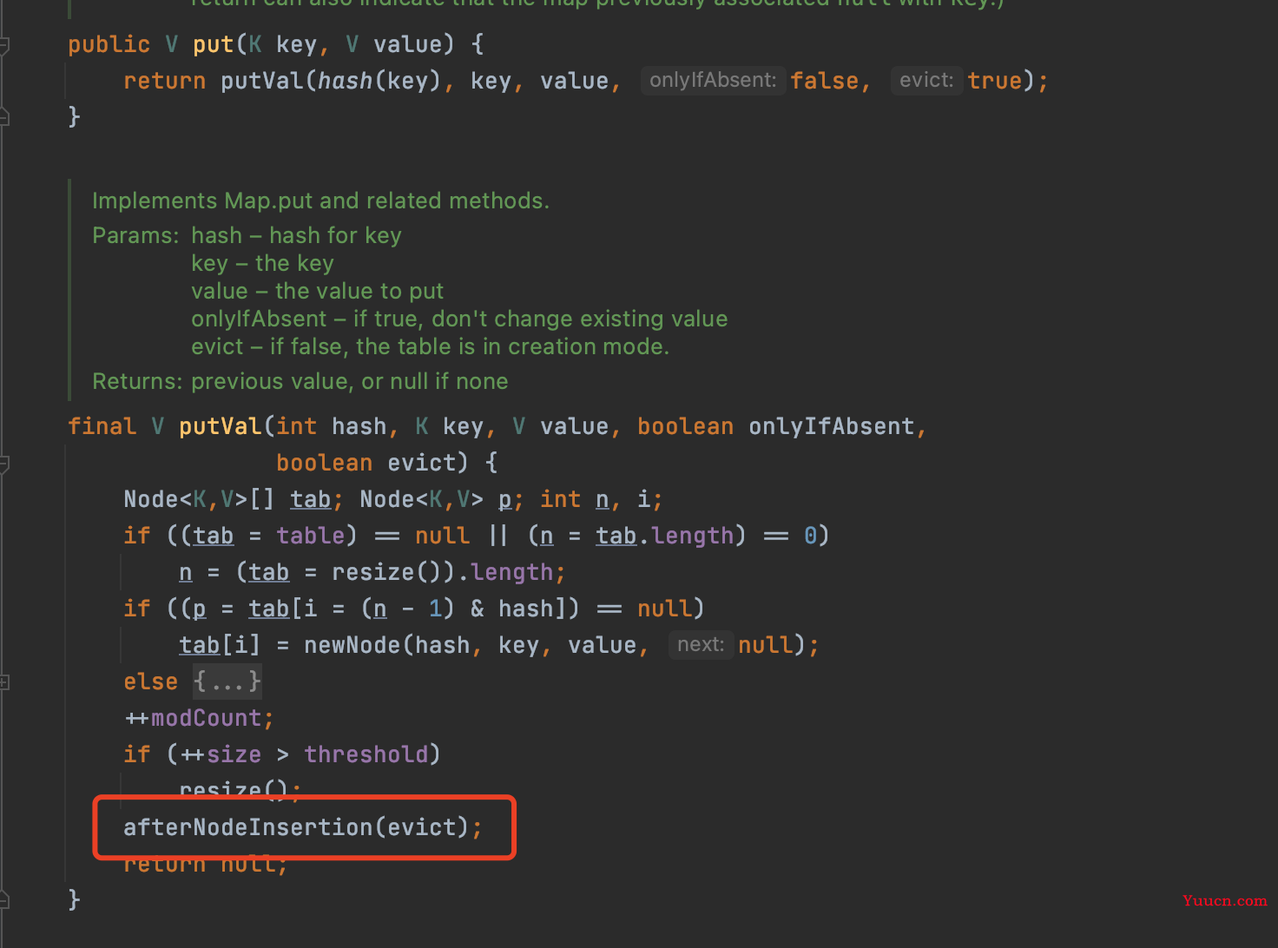Collapse the put method via gutter fold marker
Viewport: 1278px width, 948px height.
coord(3,44)
